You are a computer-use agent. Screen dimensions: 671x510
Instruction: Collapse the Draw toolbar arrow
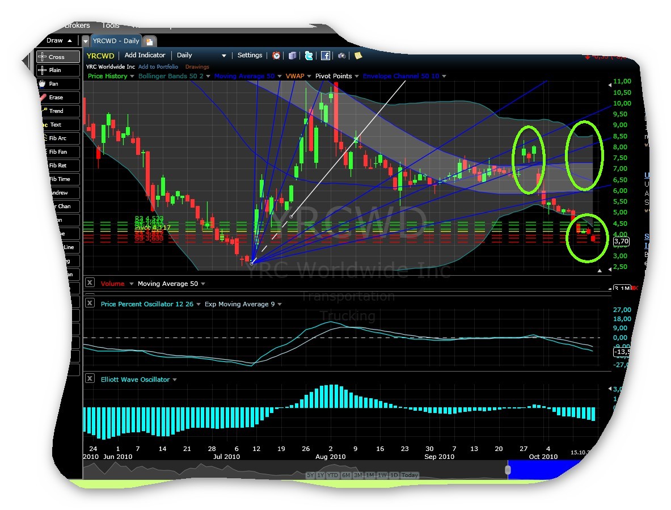70,41
